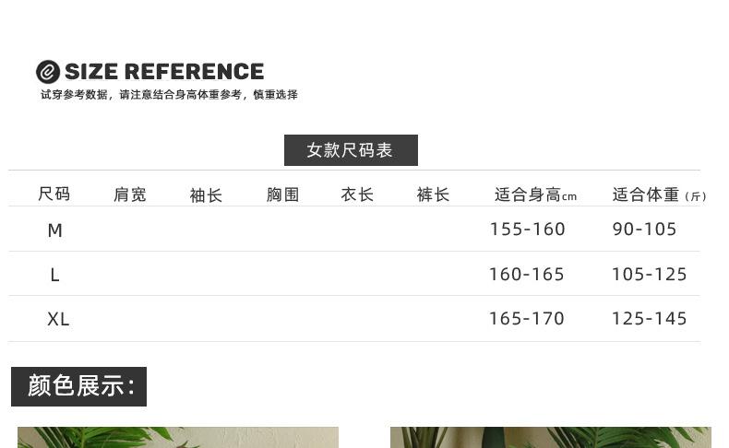
Task: Click the 袖长 column header
Action: click(x=207, y=195)
